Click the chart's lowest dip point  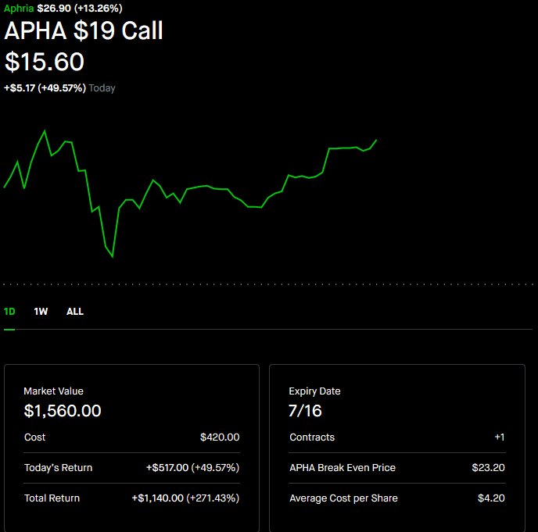coord(113,255)
